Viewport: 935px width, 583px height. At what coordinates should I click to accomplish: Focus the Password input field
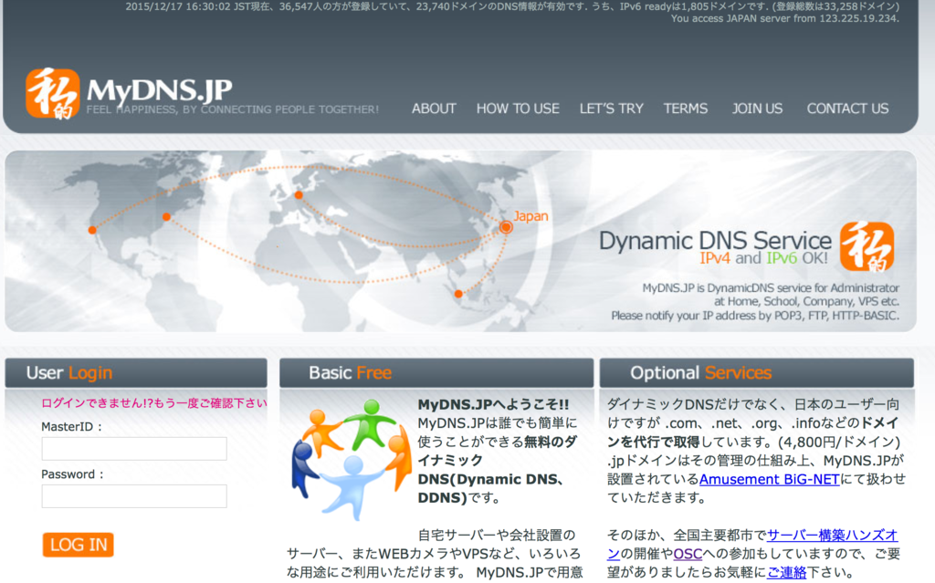tap(134, 496)
